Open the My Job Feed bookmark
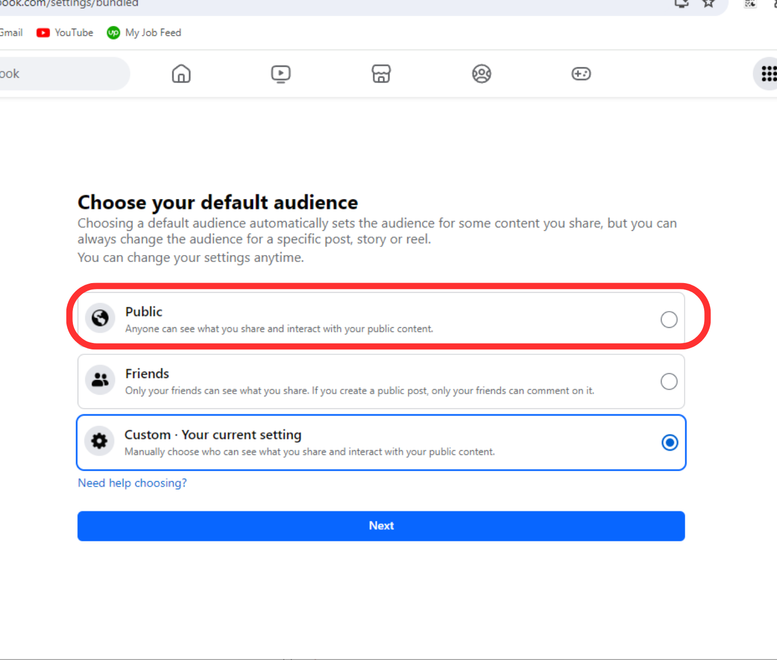 [144, 33]
